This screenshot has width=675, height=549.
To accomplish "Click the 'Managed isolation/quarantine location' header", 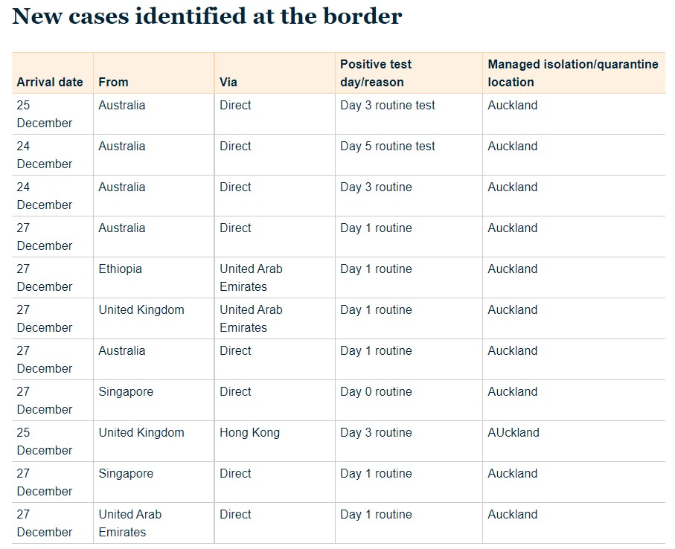I will point(573,73).
